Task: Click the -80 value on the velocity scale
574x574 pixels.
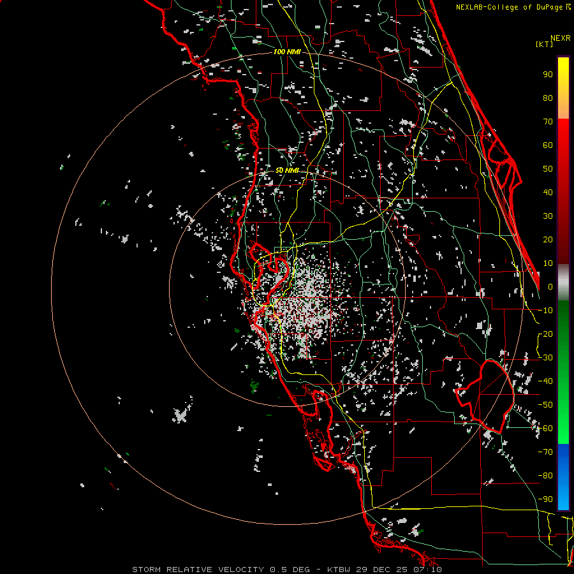Action: (545, 476)
